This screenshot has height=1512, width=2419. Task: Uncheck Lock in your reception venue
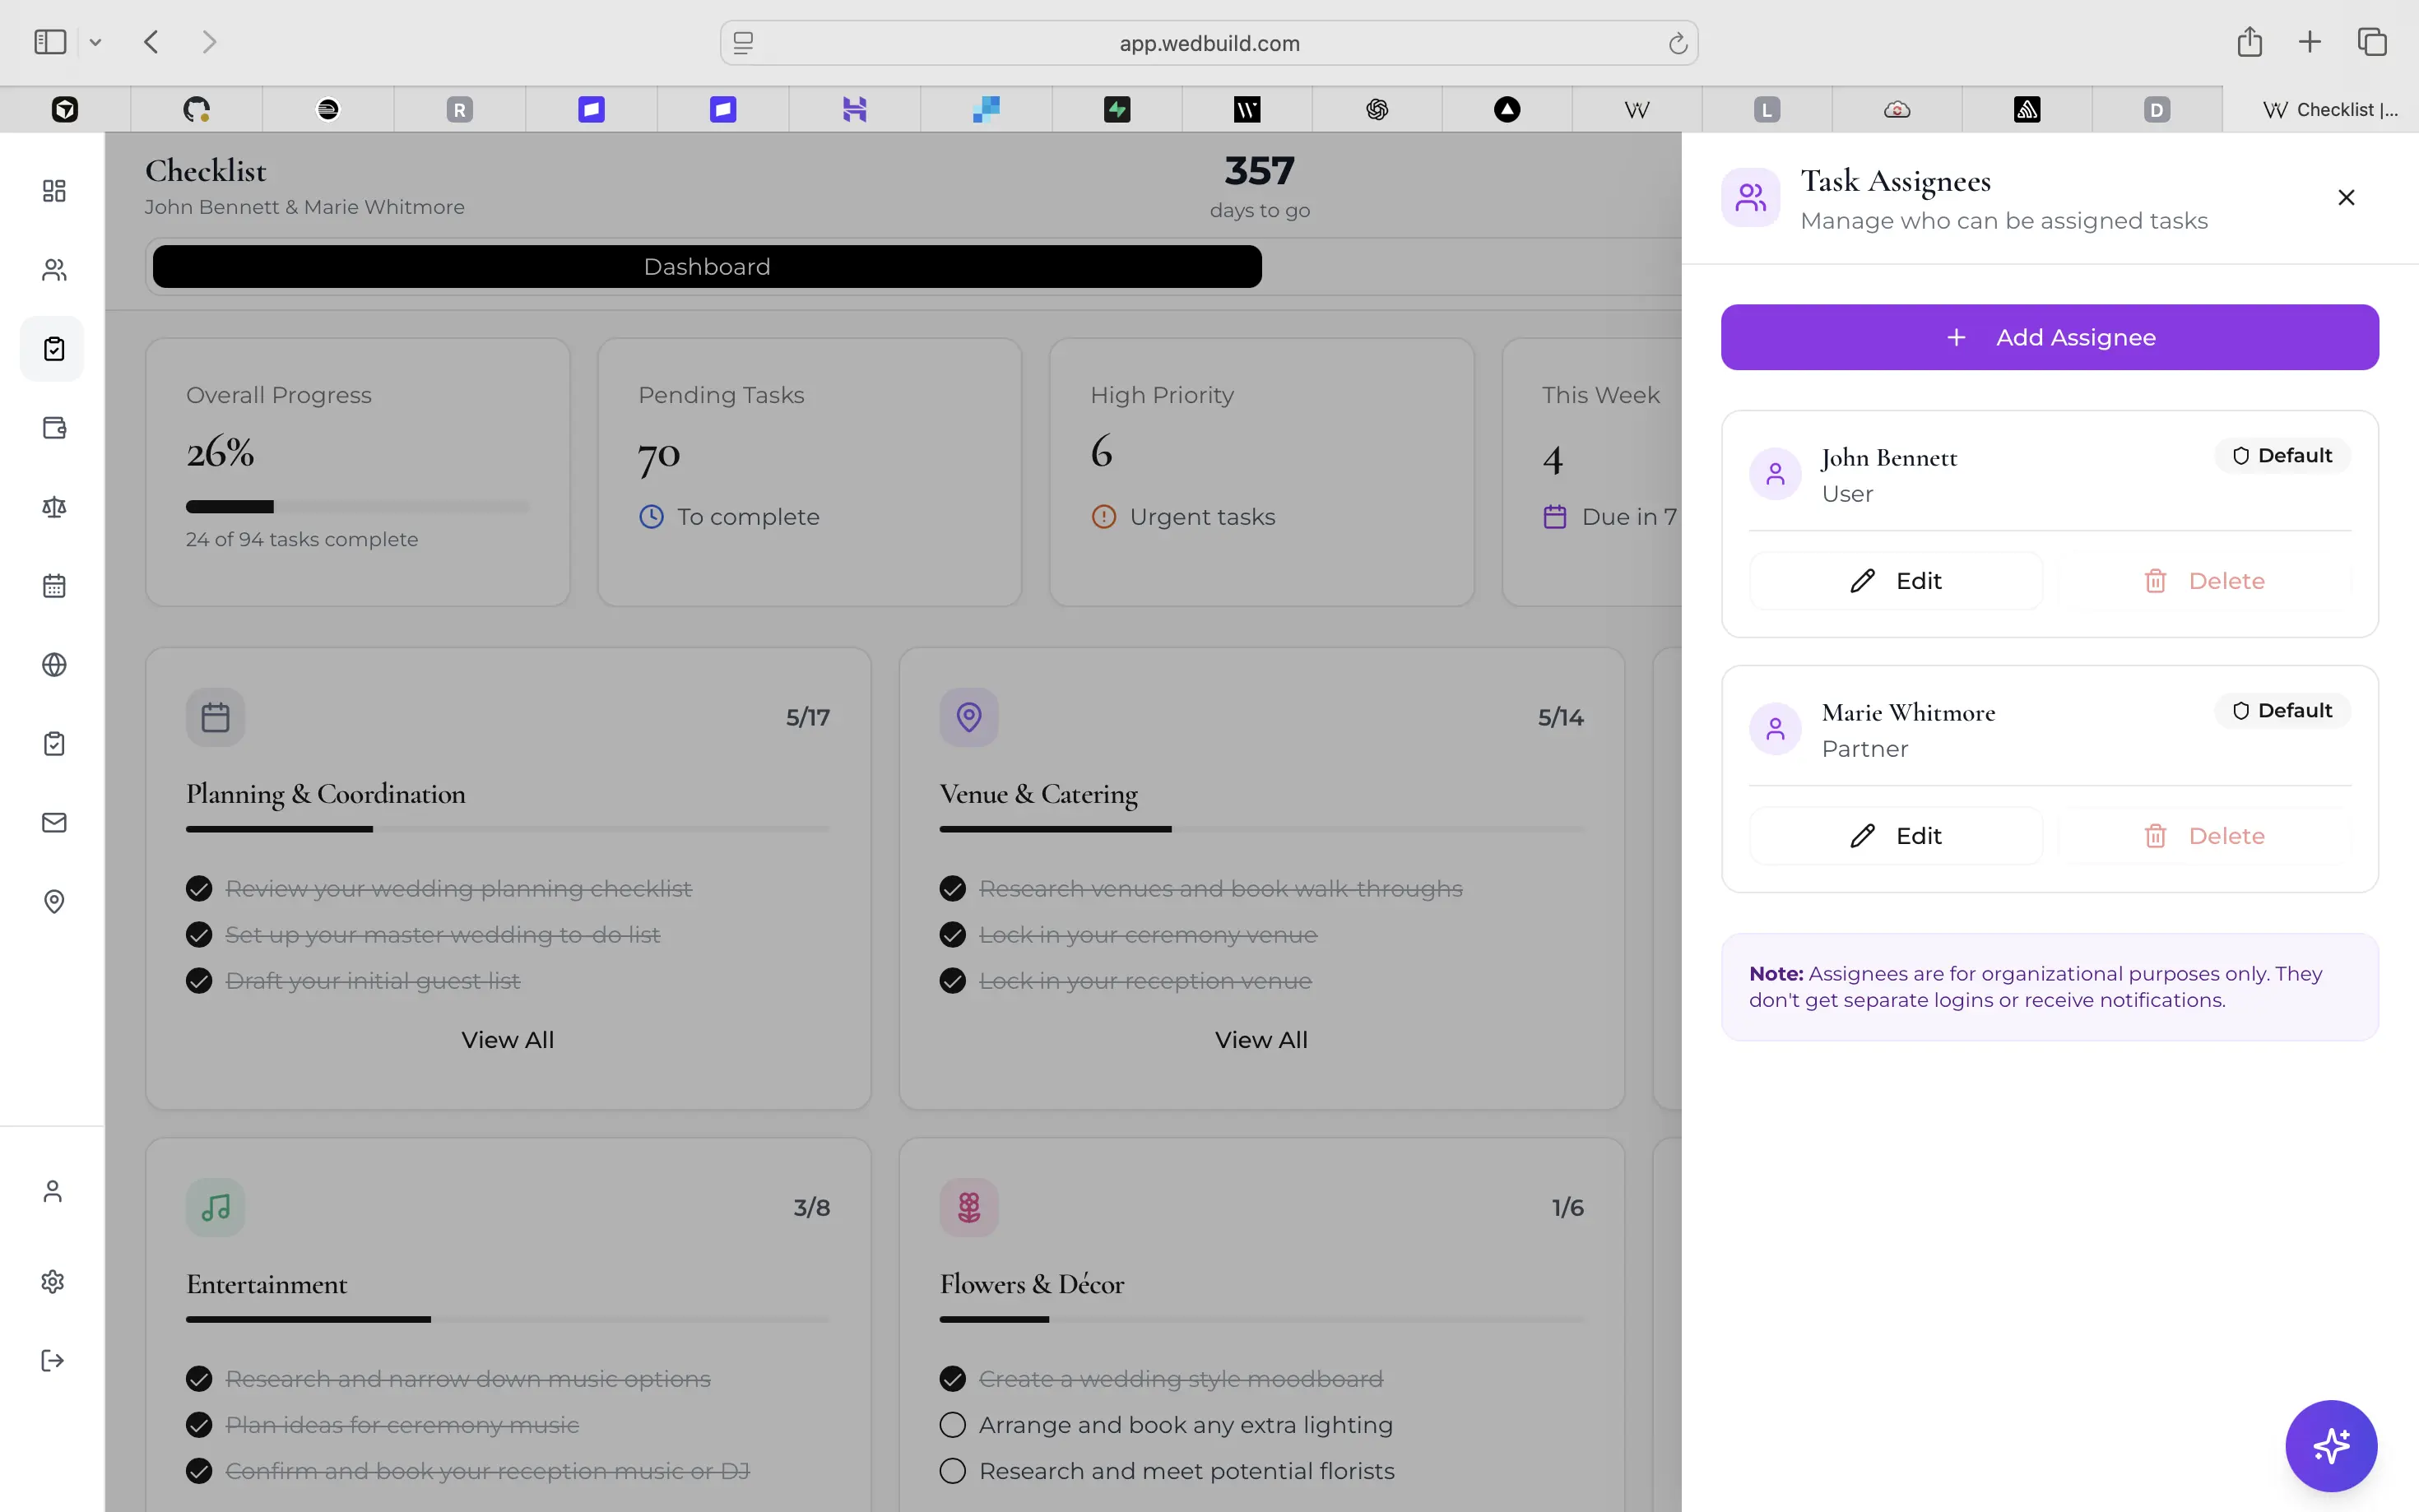click(953, 980)
